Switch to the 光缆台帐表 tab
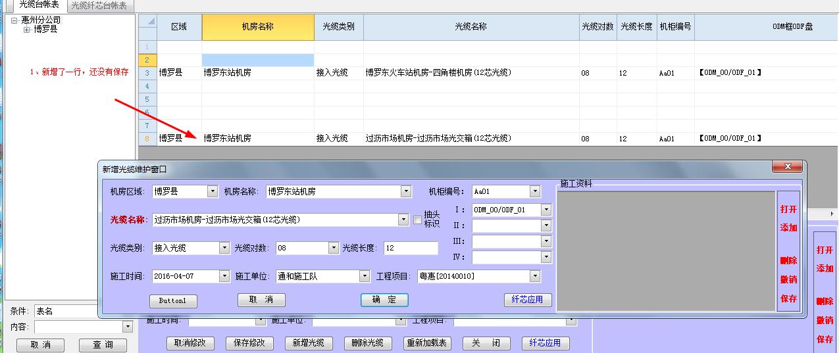 point(39,5)
